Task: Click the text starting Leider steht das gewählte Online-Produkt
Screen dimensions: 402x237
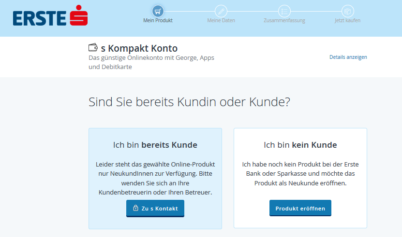Action: point(155,178)
